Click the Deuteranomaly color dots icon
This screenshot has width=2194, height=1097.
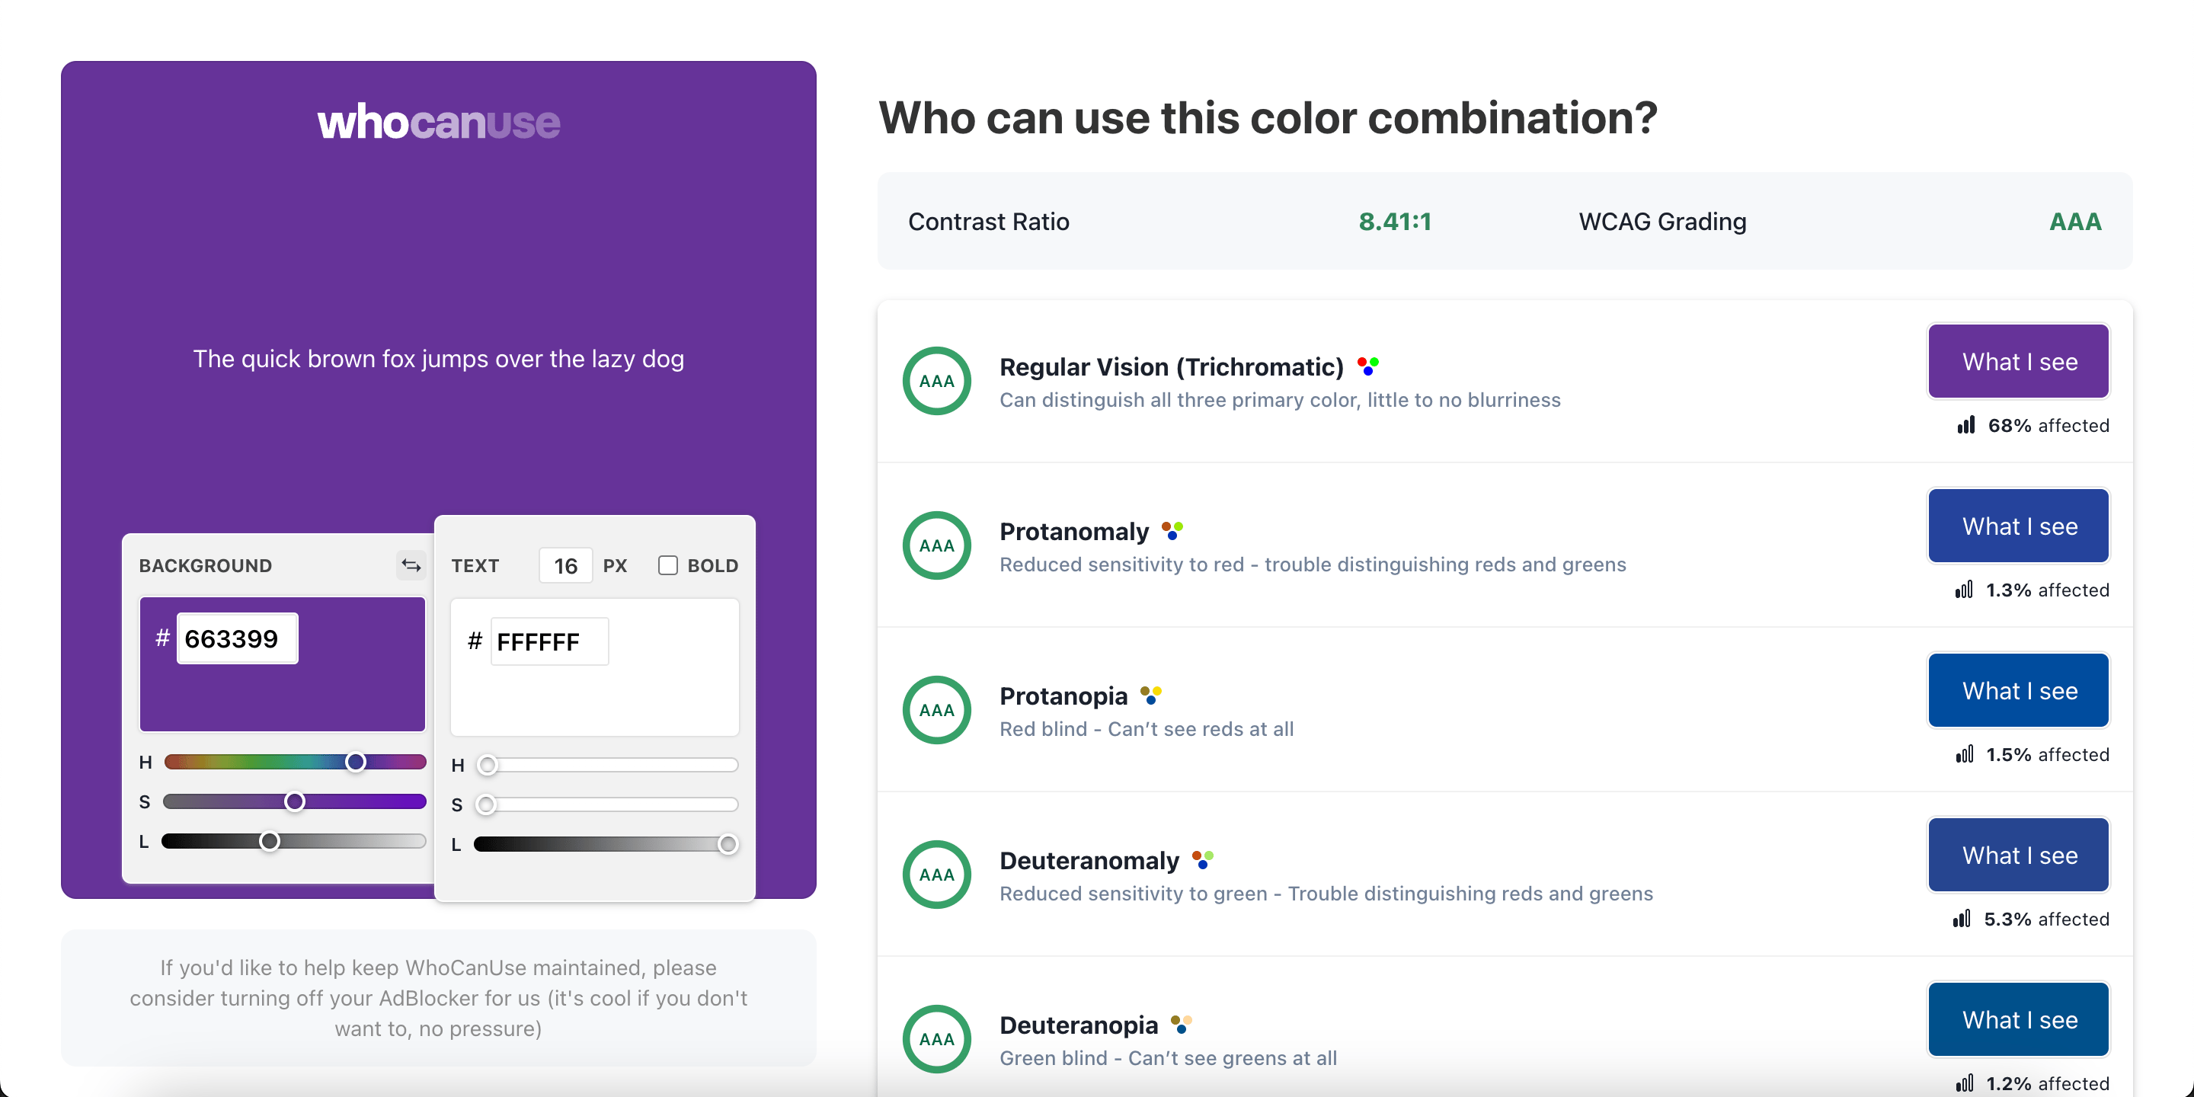(1203, 859)
